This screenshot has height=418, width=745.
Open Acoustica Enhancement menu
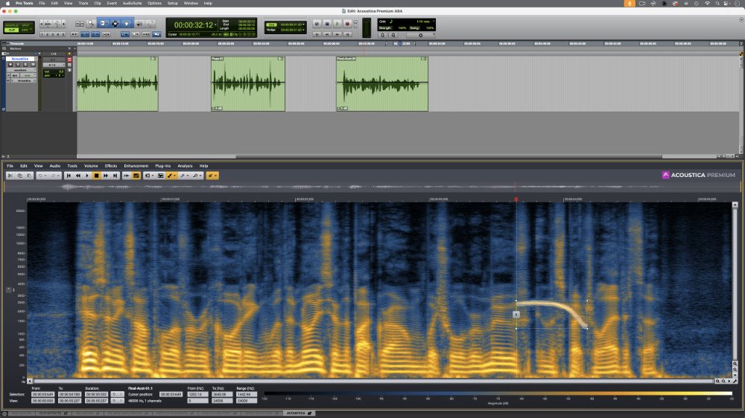tap(136, 166)
